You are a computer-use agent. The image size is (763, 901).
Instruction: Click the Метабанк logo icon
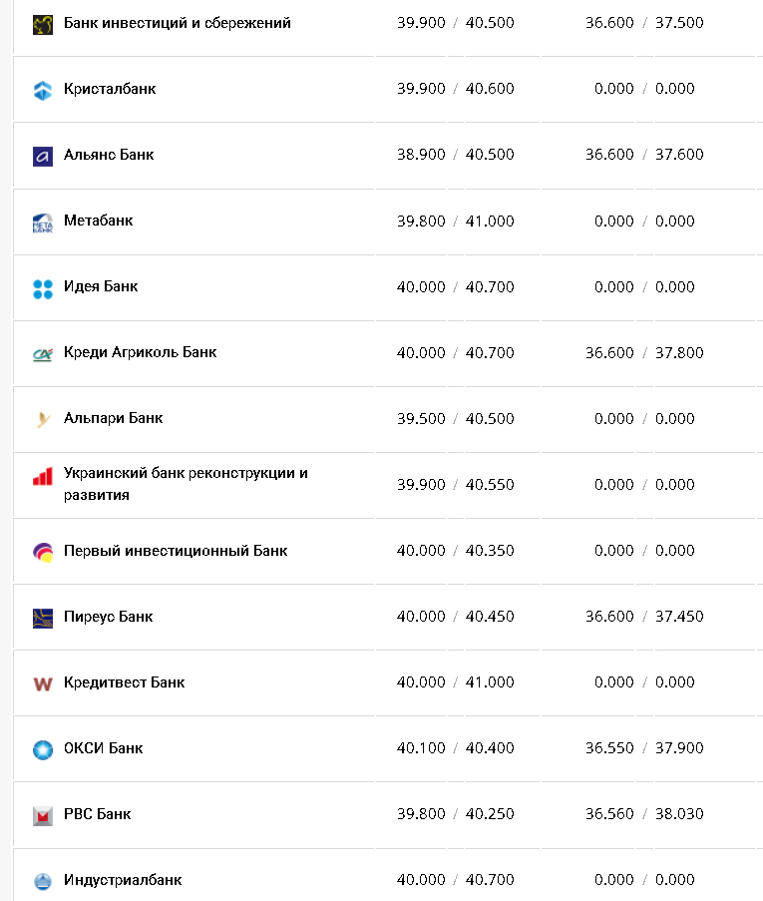[x=42, y=222]
